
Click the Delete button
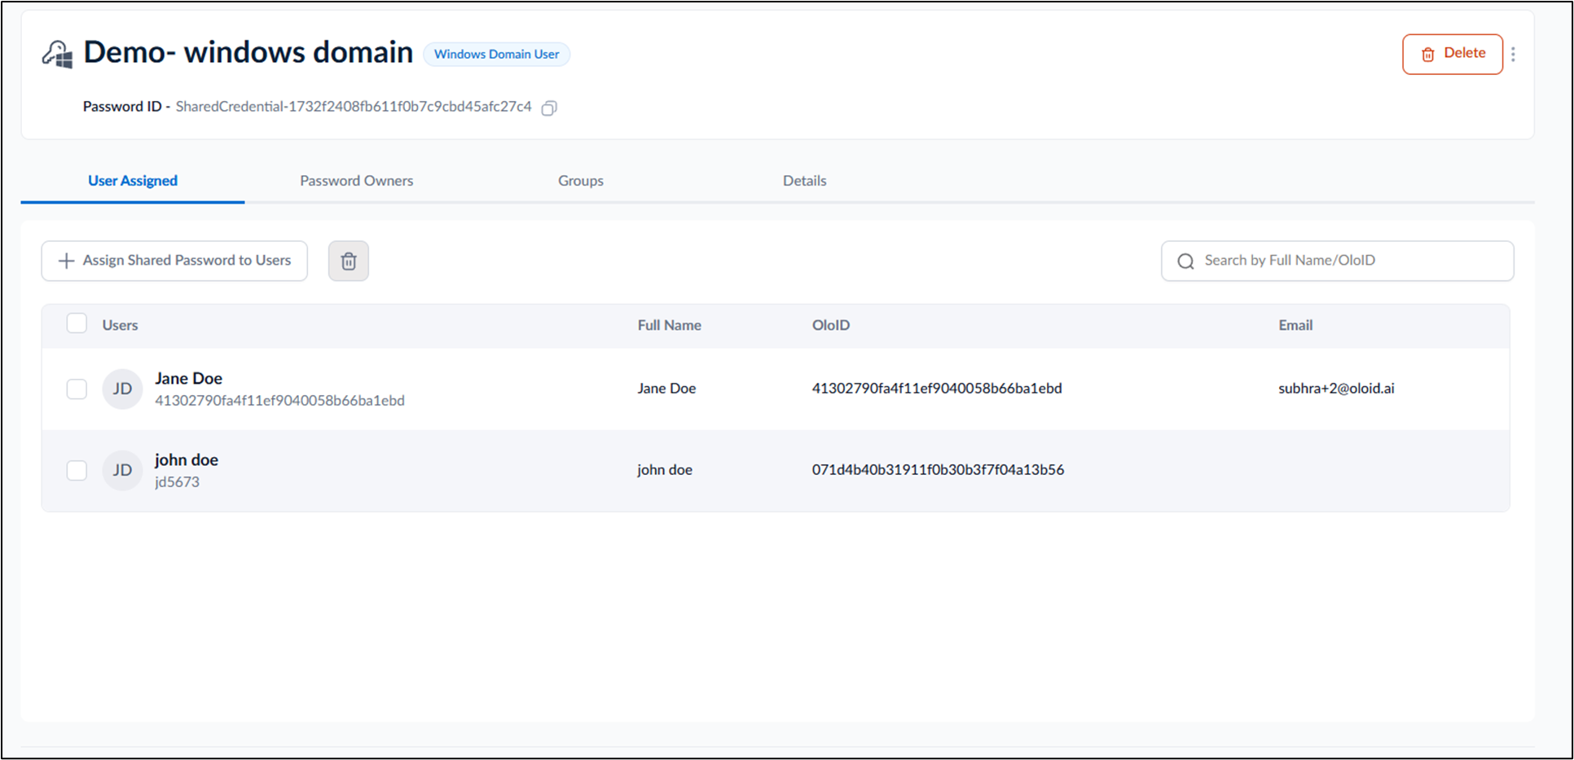(1453, 54)
